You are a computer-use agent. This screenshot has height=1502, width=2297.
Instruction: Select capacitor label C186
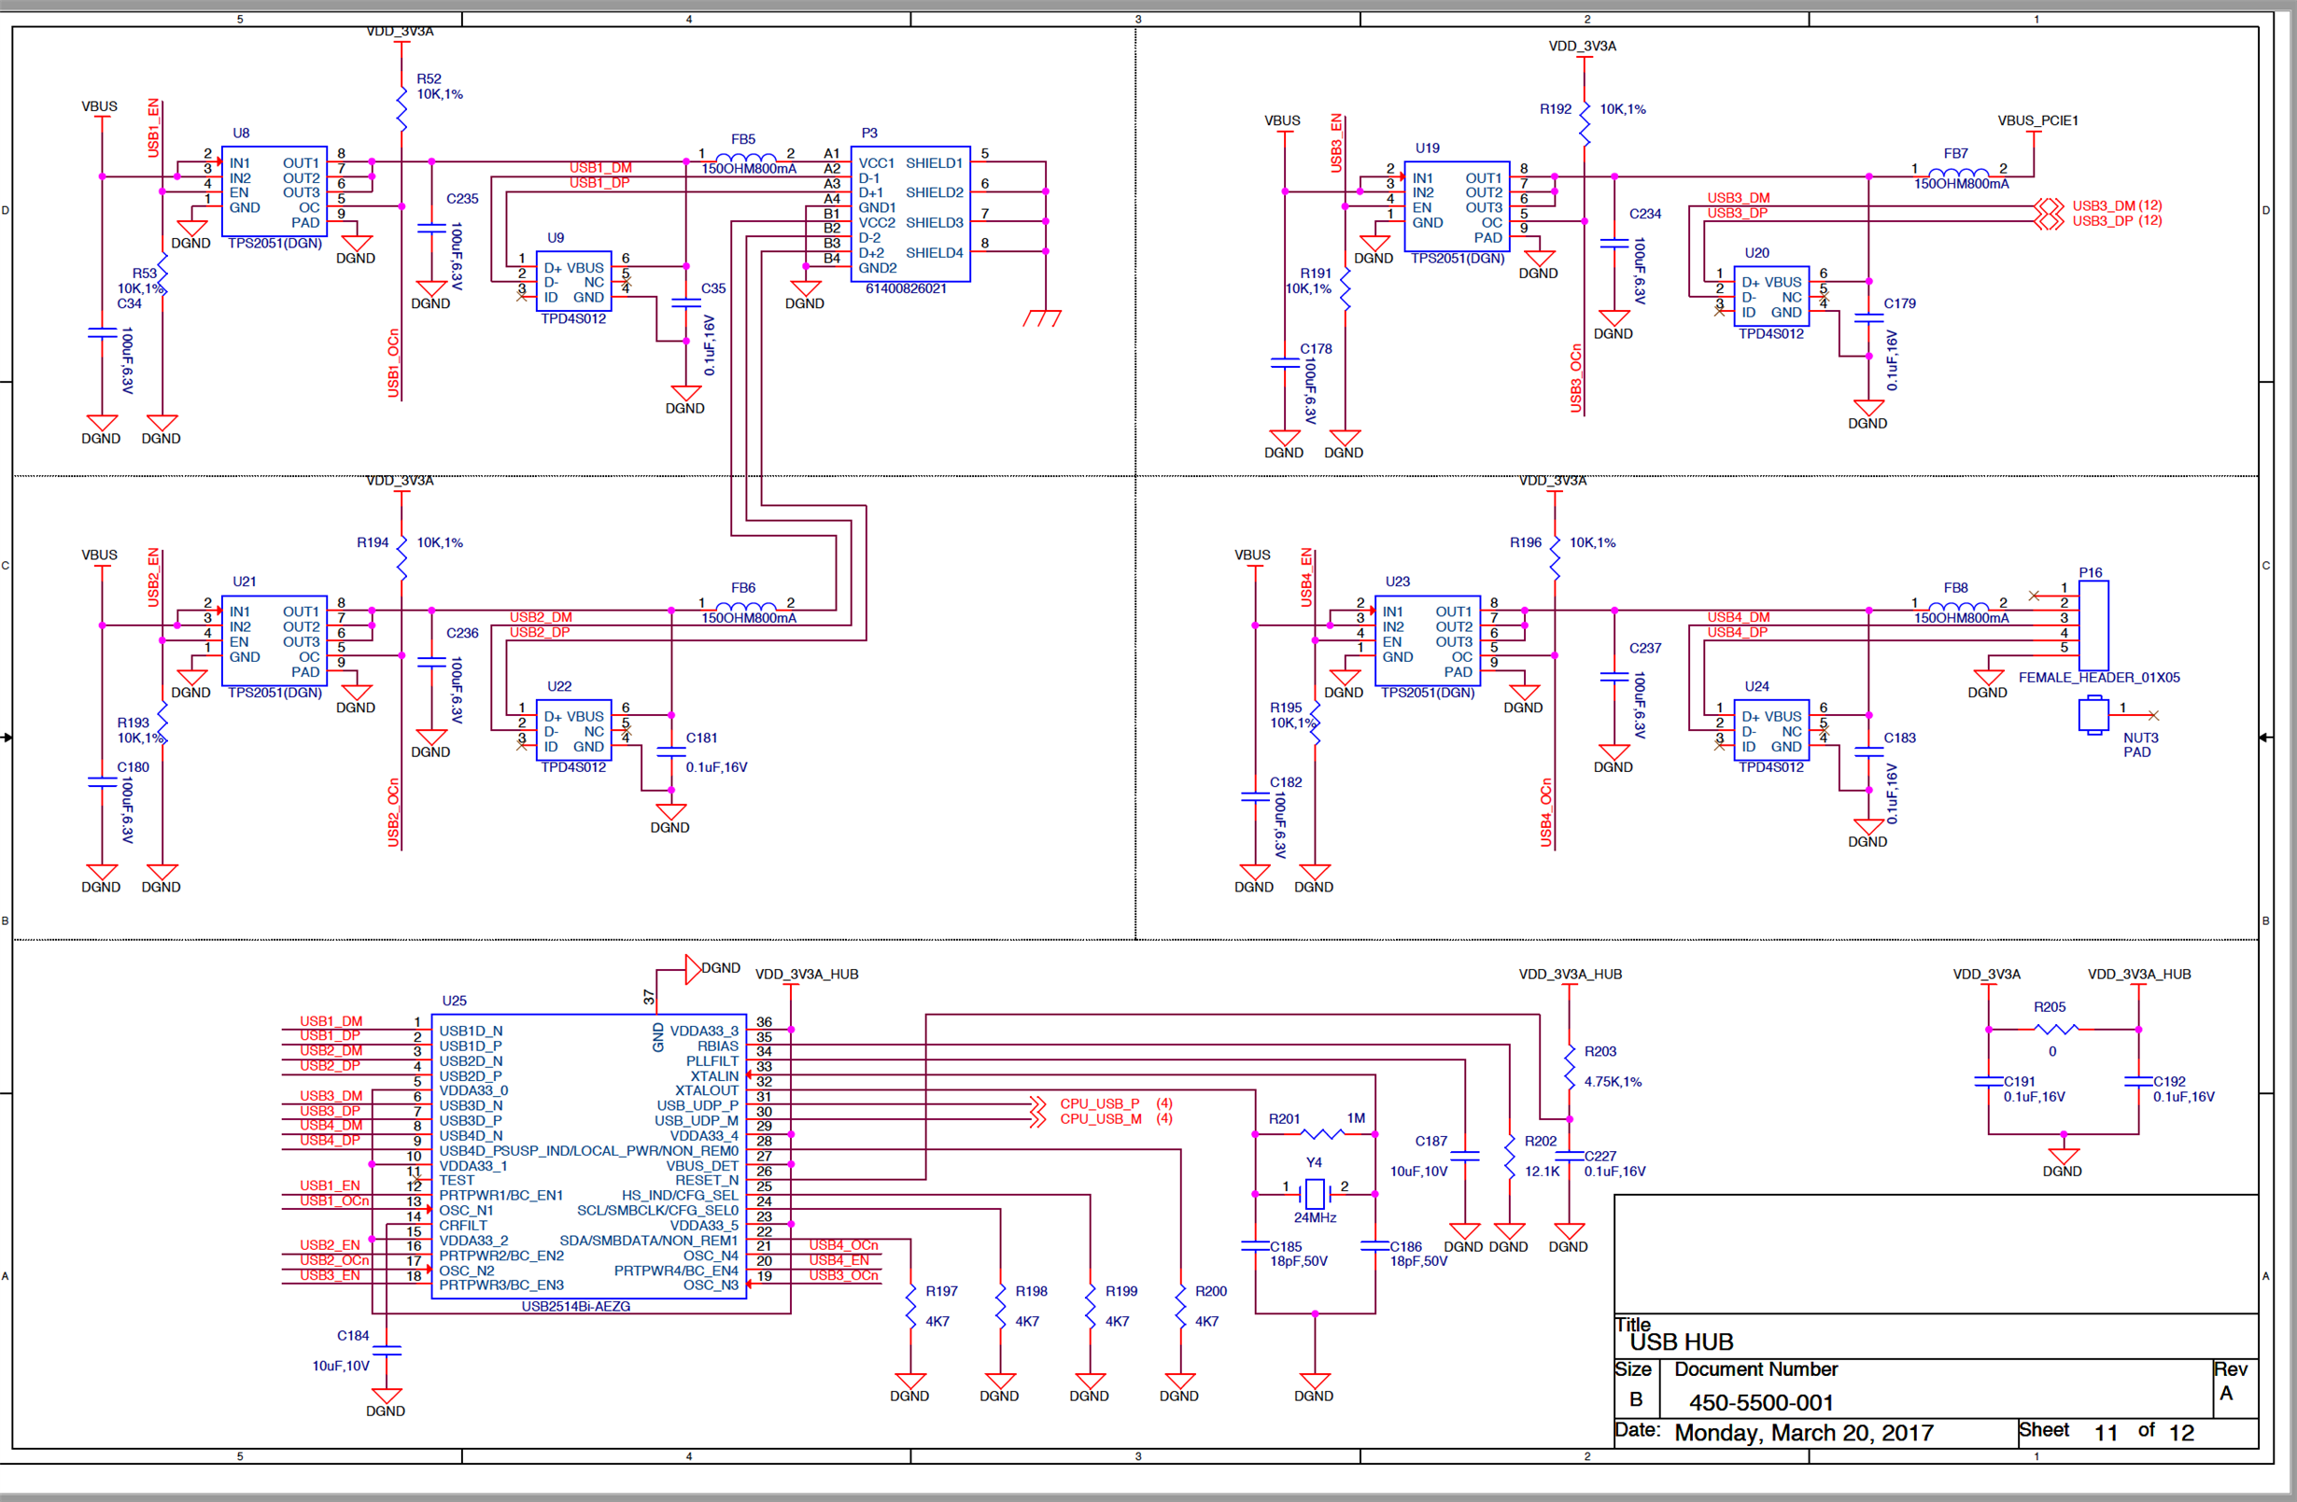tap(1405, 1246)
